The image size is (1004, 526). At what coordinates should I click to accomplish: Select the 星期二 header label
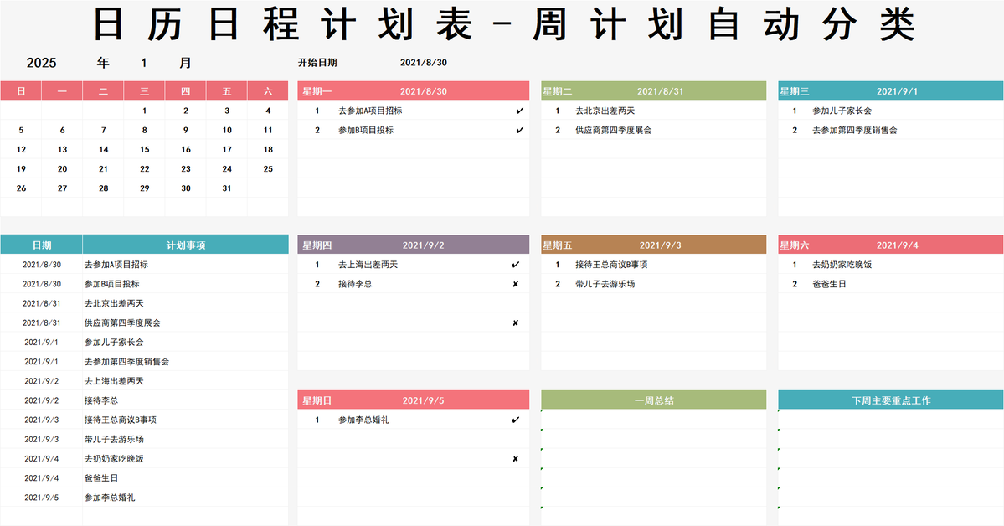[557, 91]
